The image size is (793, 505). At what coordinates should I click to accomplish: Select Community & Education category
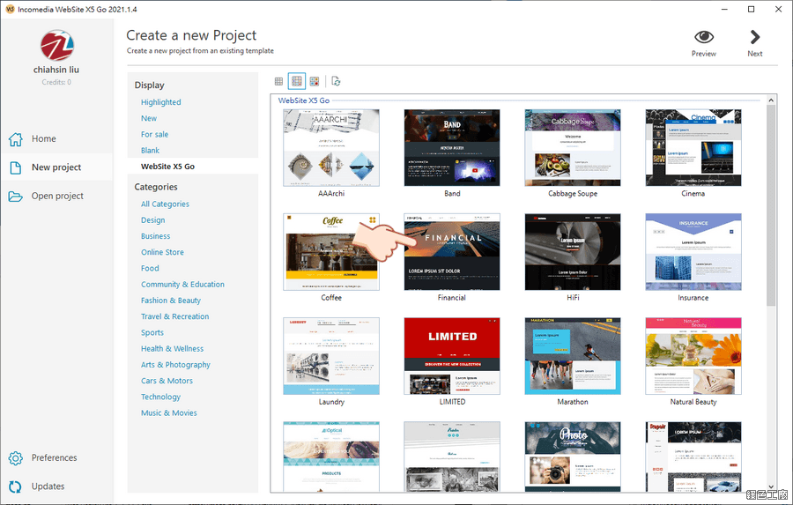point(182,285)
